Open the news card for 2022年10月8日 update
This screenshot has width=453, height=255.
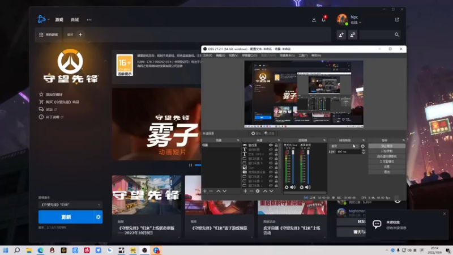pyautogui.click(x=147, y=206)
